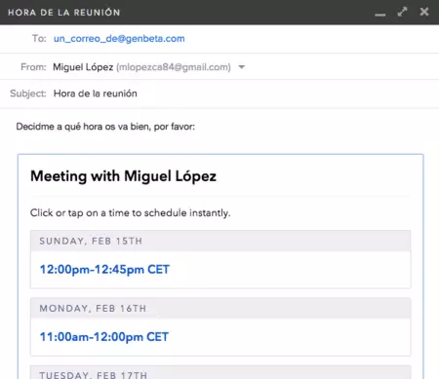Screen dimensions: 439x379
Task: Place cursor in body text Decidme a qué hora
Action: coord(105,127)
